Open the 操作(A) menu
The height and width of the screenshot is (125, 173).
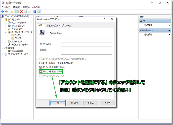[x=17, y=7]
